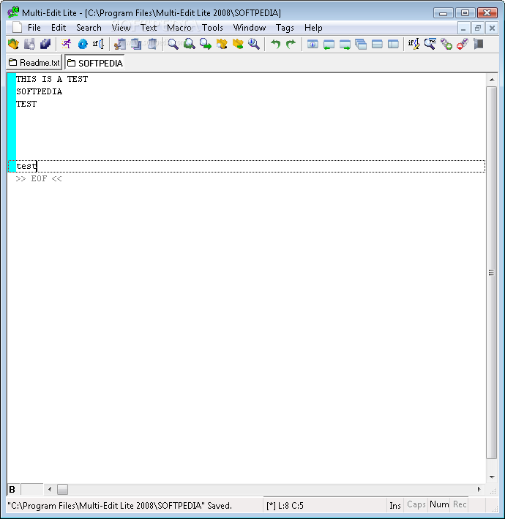
Task: Click the open file folder toolbar icon
Action: [14, 44]
